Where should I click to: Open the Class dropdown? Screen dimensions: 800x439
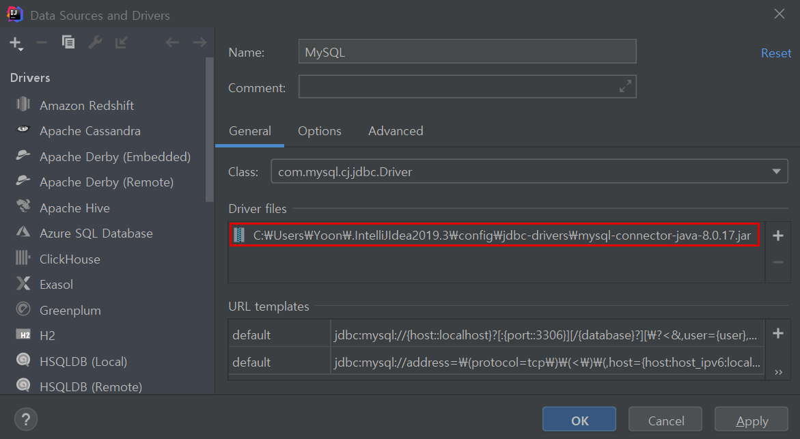776,172
